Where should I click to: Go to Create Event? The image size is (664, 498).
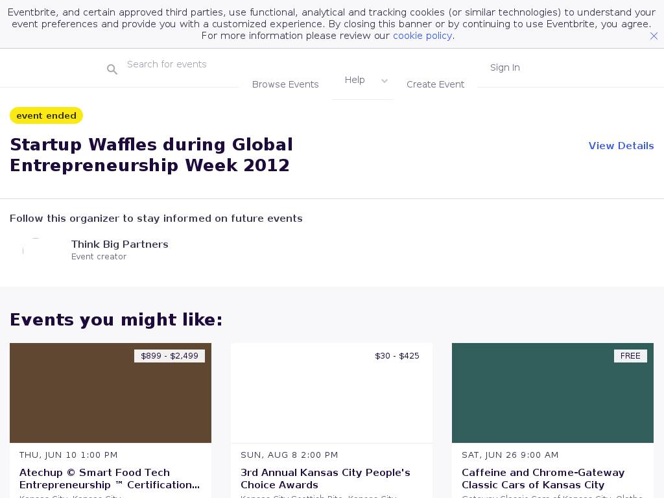[435, 84]
